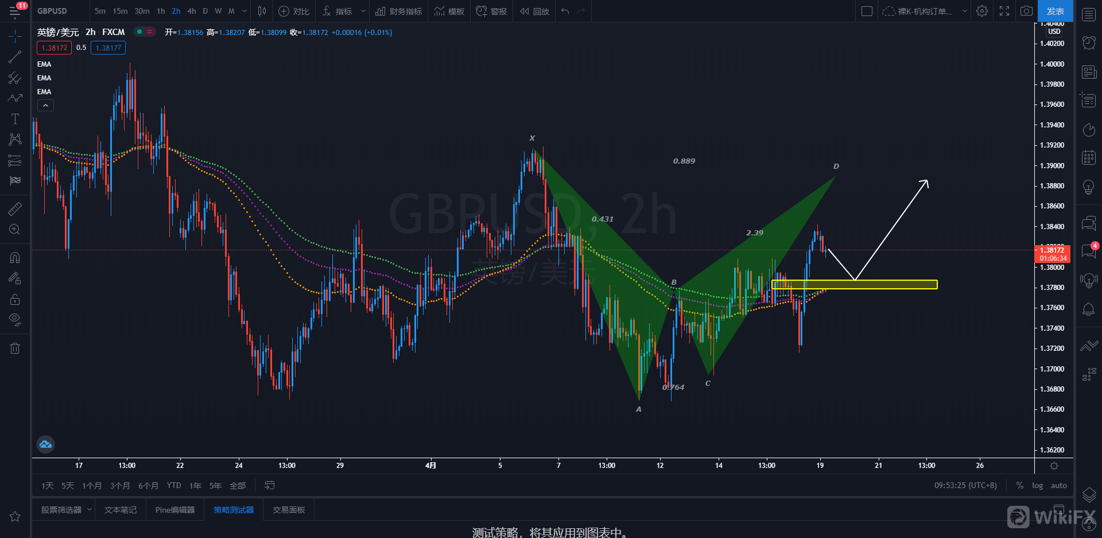Click the zoom in magnifier tool

pyautogui.click(x=15, y=230)
